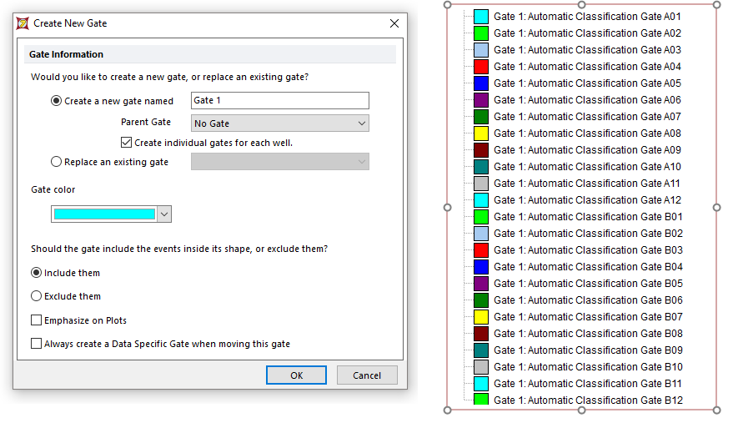Click the dark red icon for gate B08
The height and width of the screenshot is (423, 733).
(x=480, y=334)
